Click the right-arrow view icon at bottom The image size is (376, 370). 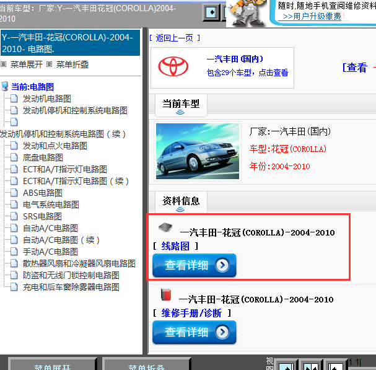click(x=286, y=366)
